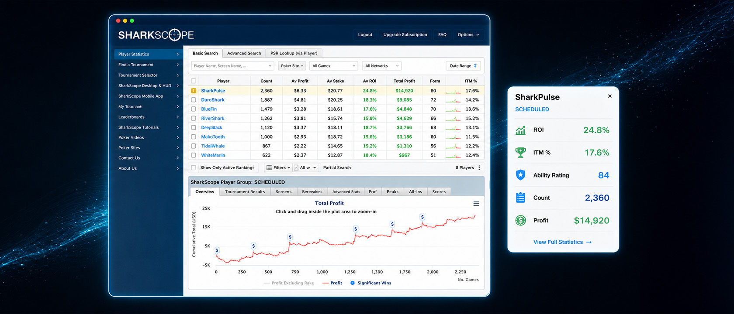Follow the View Full Statistics link
734x314 pixels.
(562, 242)
